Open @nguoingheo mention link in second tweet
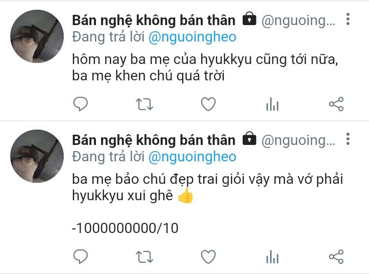 192,157
